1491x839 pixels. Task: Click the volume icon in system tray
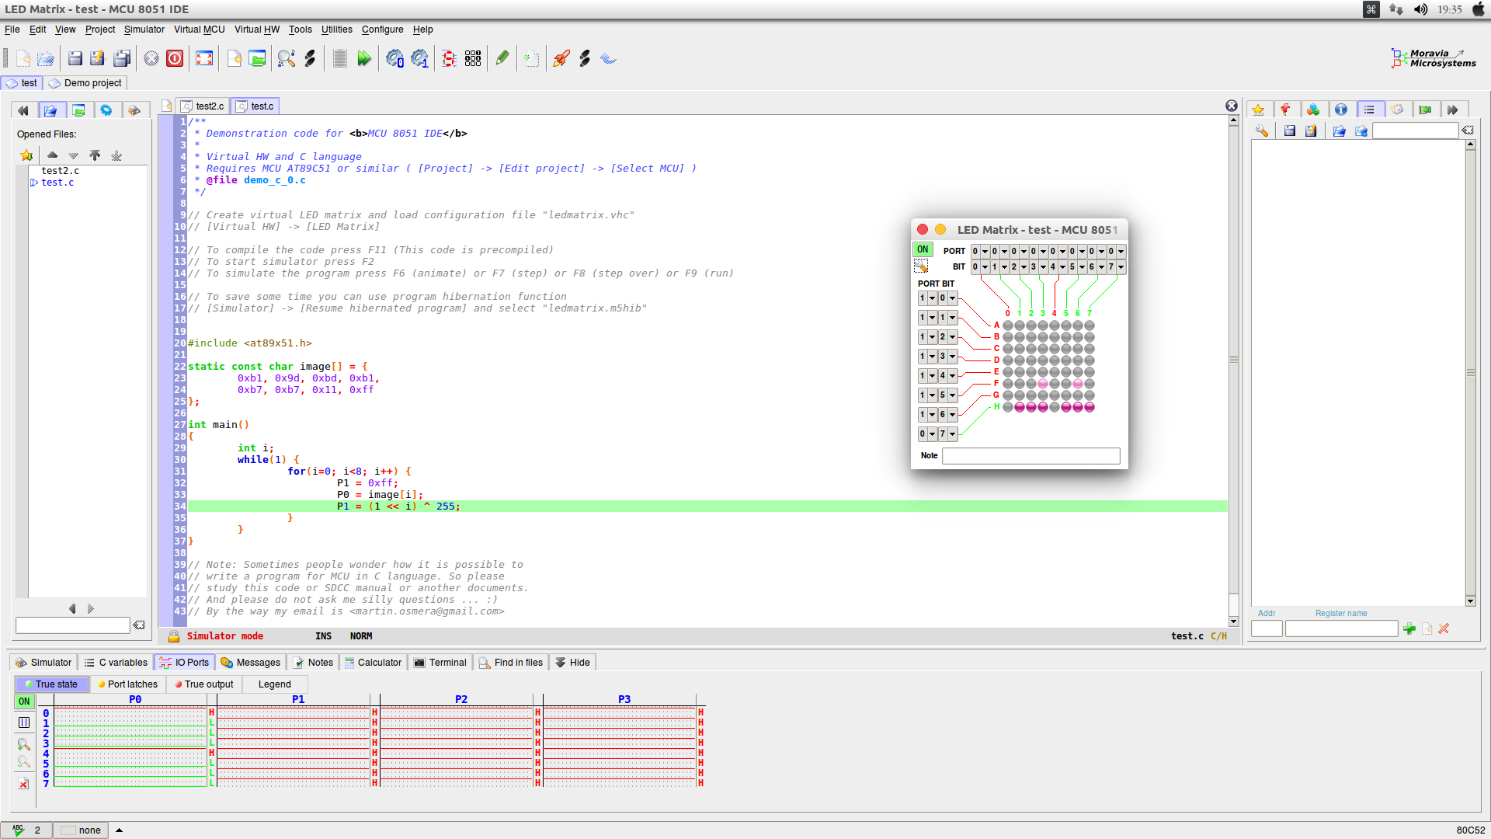coord(1420,9)
